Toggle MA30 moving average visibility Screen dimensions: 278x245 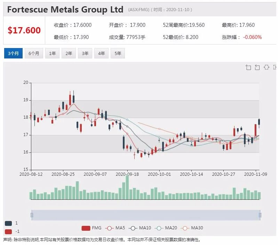192,228
